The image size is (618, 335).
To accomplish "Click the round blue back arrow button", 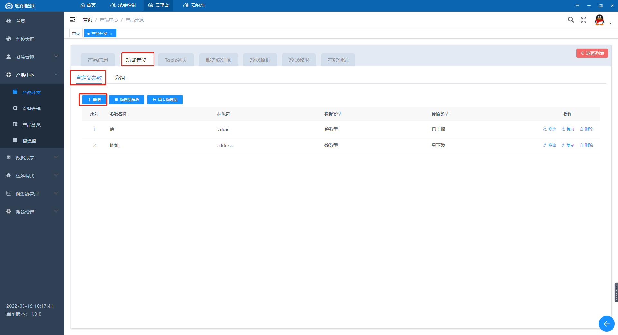I will tap(607, 324).
